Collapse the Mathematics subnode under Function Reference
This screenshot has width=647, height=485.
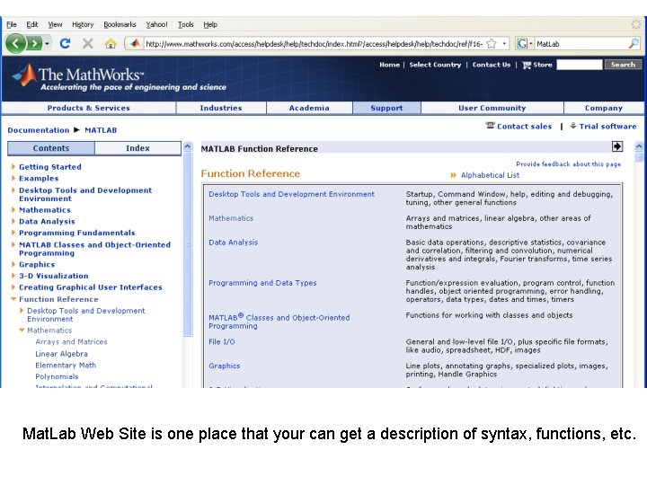coord(22,331)
